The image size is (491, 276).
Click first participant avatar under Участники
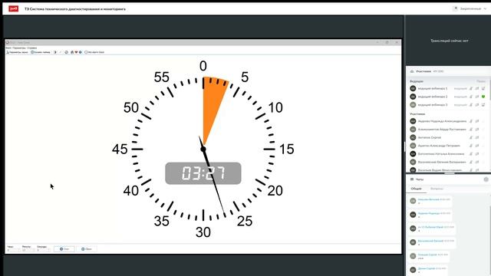[413, 121]
